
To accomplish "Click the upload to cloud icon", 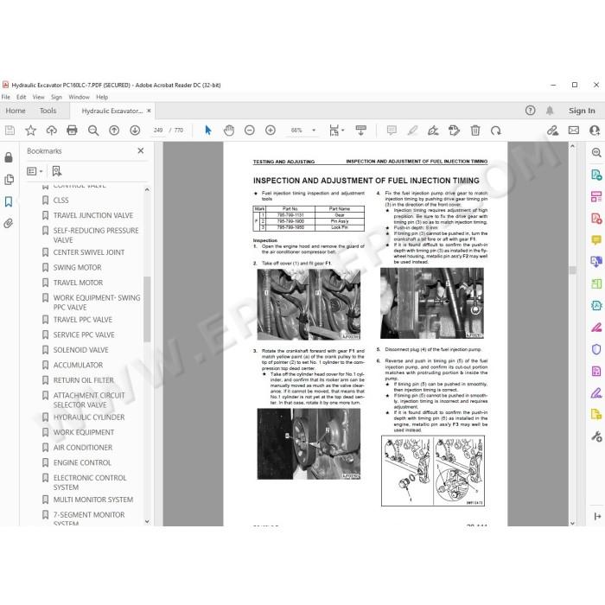I will [x=51, y=131].
